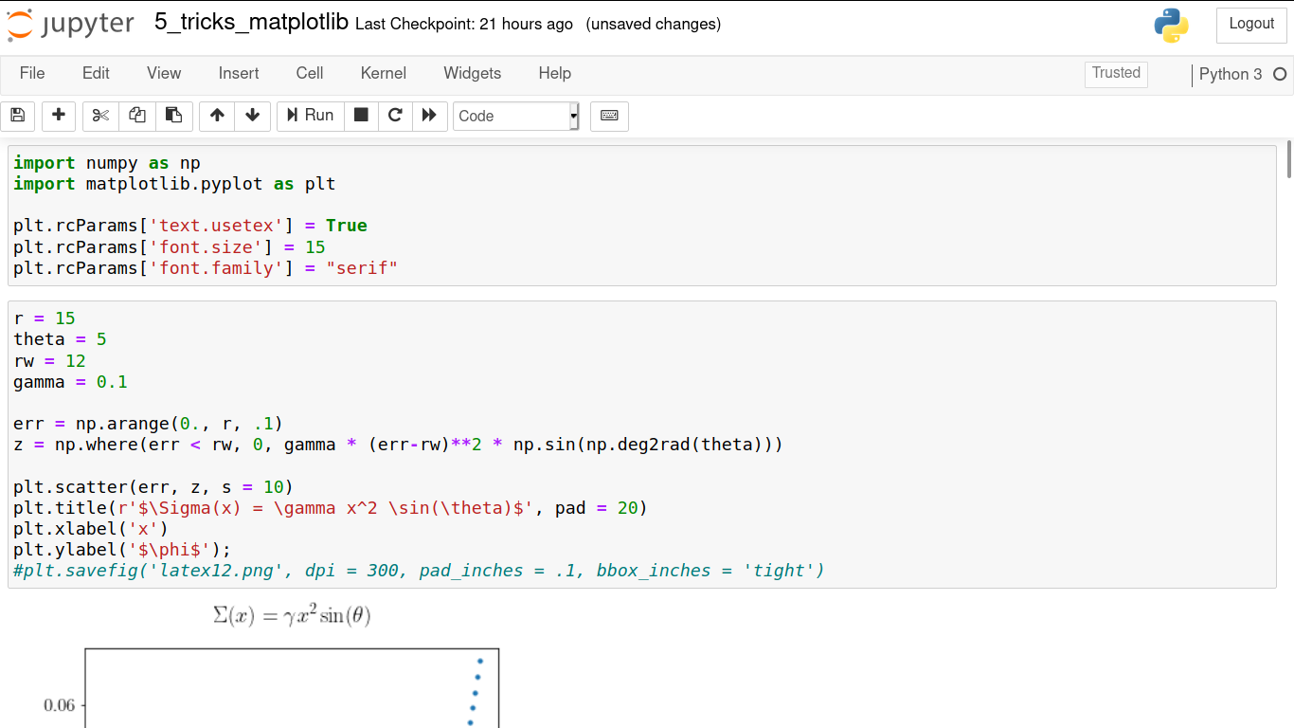
Task: Save the notebook using the save icon
Action: pyautogui.click(x=17, y=116)
